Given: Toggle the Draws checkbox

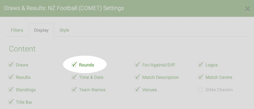Looking at the screenshot, I should (10, 65).
